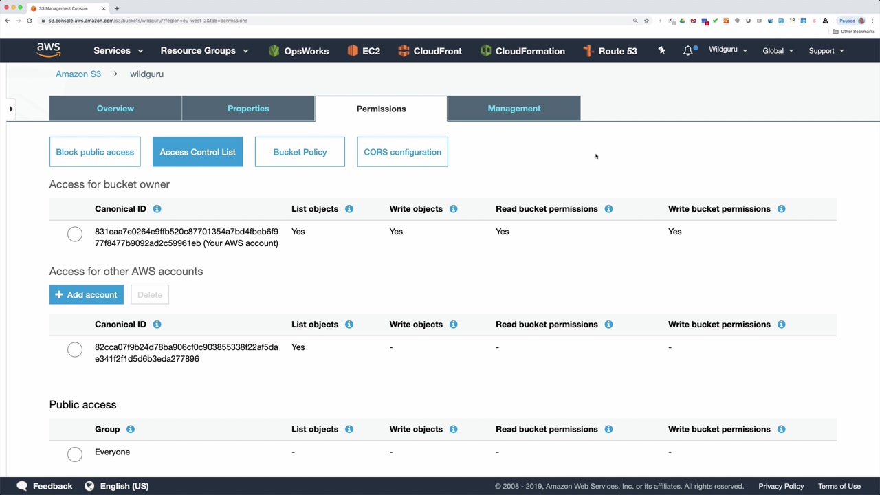Screen dimensions: 880x495
Task: Click the AWS logo home icon
Action: click(49, 50)
